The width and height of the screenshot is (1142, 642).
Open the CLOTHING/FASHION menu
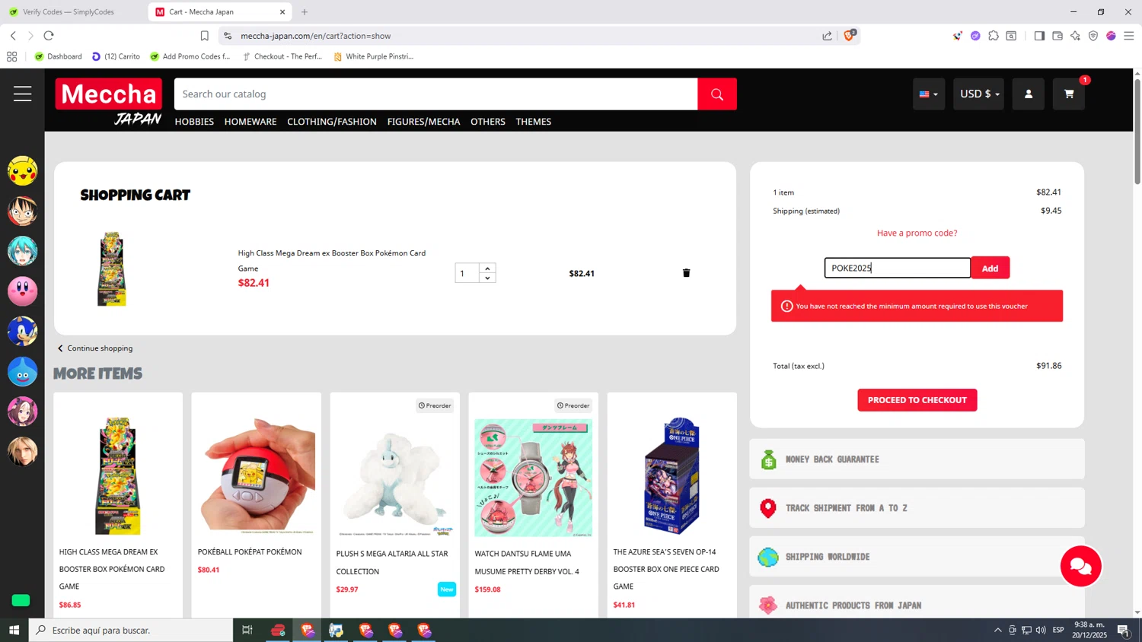pos(332,122)
